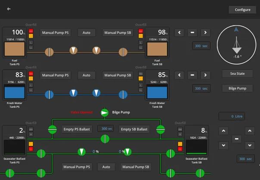Viewport: 260px width, 180px height.
Task: Click the ballast pump icon nearer Tank PS
Action: click(x=82, y=152)
